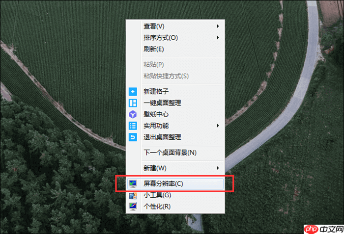The height and width of the screenshot is (234, 344).
Task: Choose 刷新(E) to refresh the desktop
Action: (x=175, y=49)
